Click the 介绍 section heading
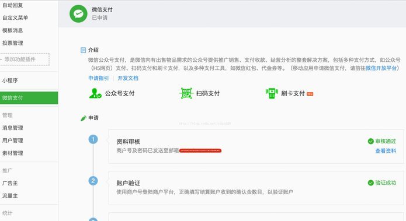The height and width of the screenshot is (221, 406). (93, 50)
